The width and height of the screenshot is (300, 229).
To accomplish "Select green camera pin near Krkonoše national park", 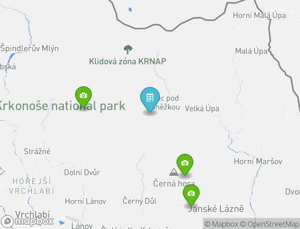I will tap(83, 97).
